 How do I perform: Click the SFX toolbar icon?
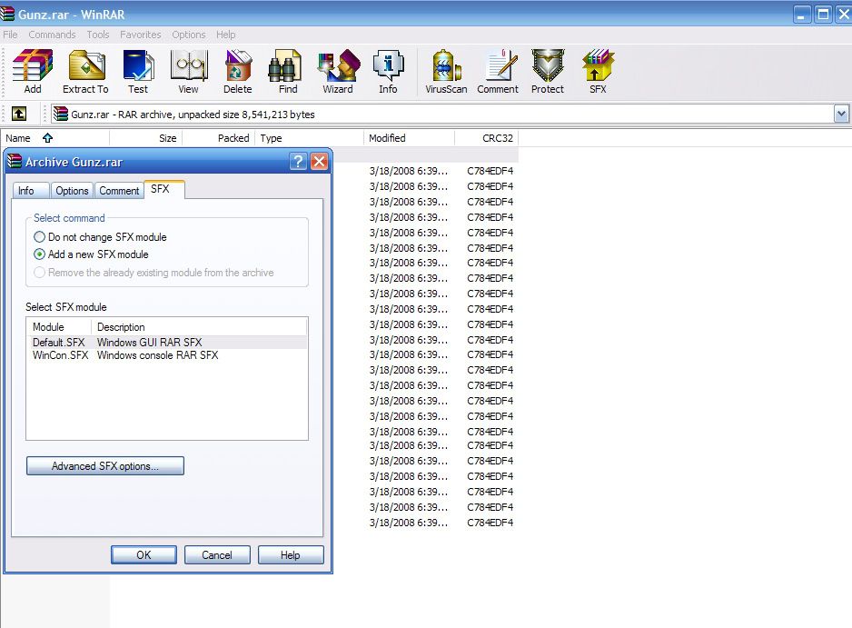pos(598,71)
